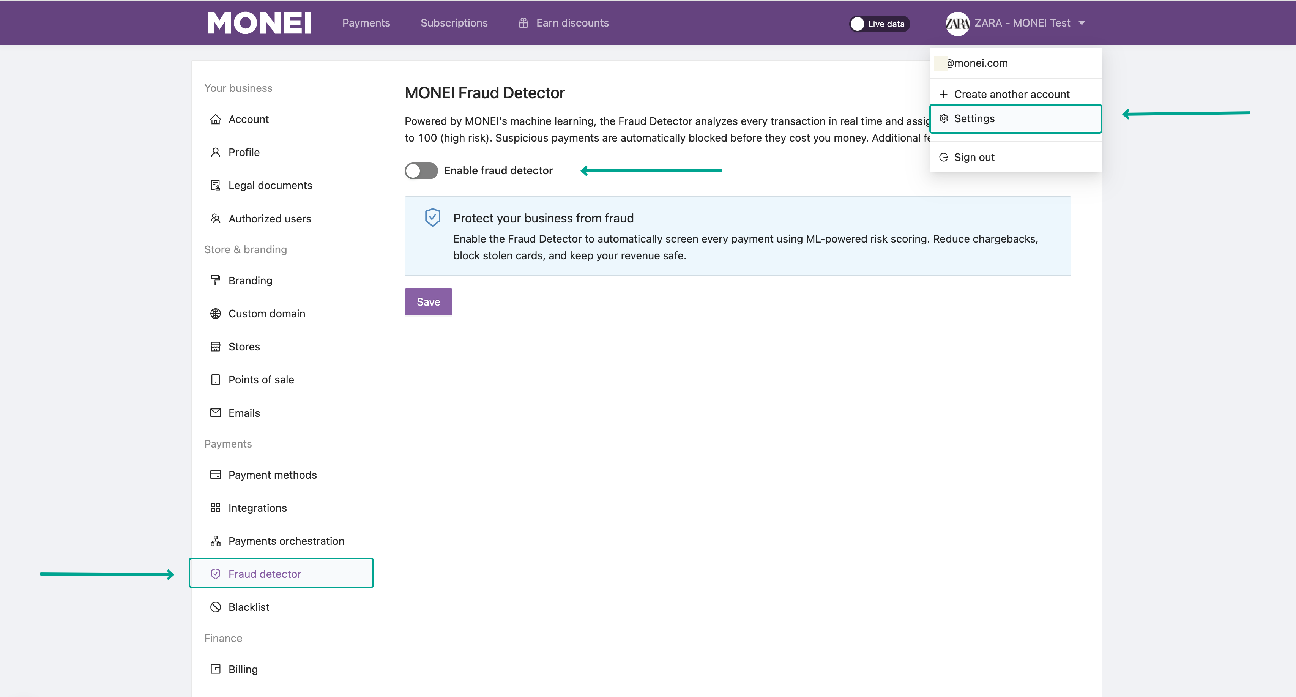Viewport: 1296px width, 697px height.
Task: Click the envelope icon for Emails
Action: [x=215, y=413]
